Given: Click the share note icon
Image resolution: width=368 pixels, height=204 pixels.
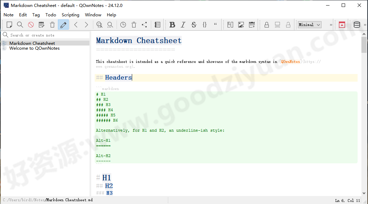Looking at the screenshot, I should pyautogui.click(x=144, y=25).
